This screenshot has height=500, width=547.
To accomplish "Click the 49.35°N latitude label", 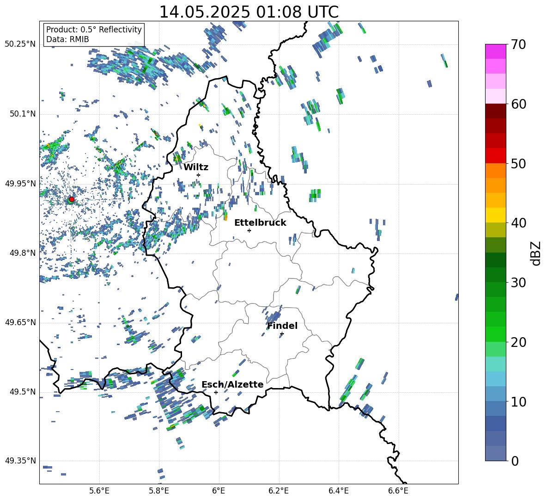I will pyautogui.click(x=20, y=461).
